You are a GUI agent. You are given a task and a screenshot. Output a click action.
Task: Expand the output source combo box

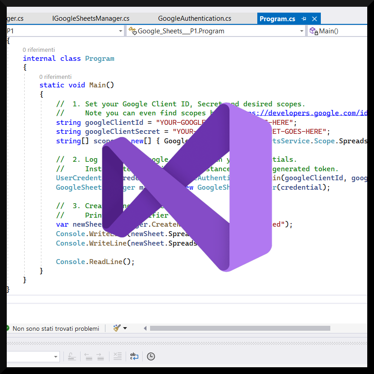[56, 356]
